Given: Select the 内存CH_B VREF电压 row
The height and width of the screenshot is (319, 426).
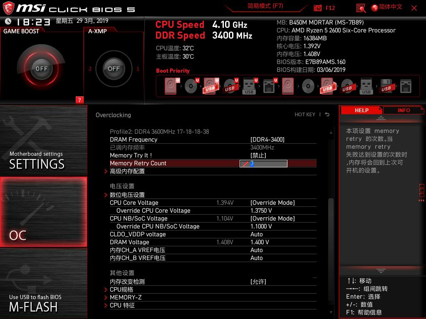Looking at the screenshot, I should coord(213,258).
